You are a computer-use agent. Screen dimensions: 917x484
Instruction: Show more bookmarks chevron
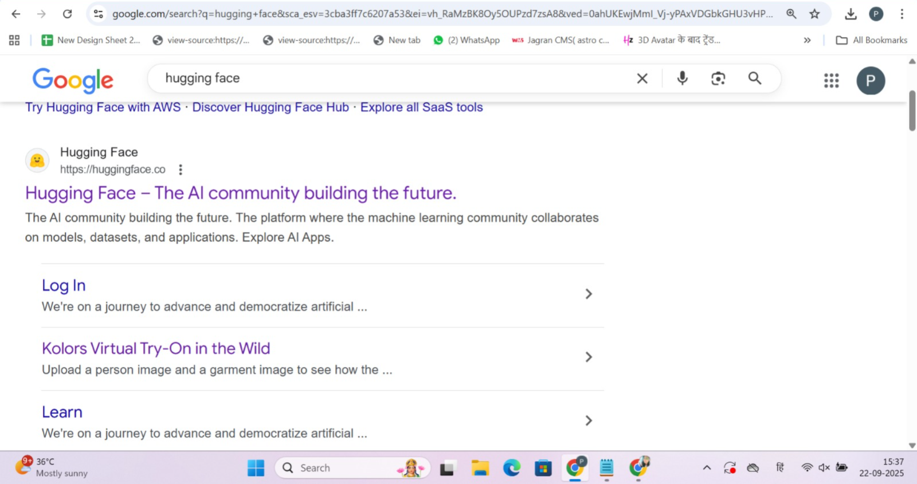[807, 40]
